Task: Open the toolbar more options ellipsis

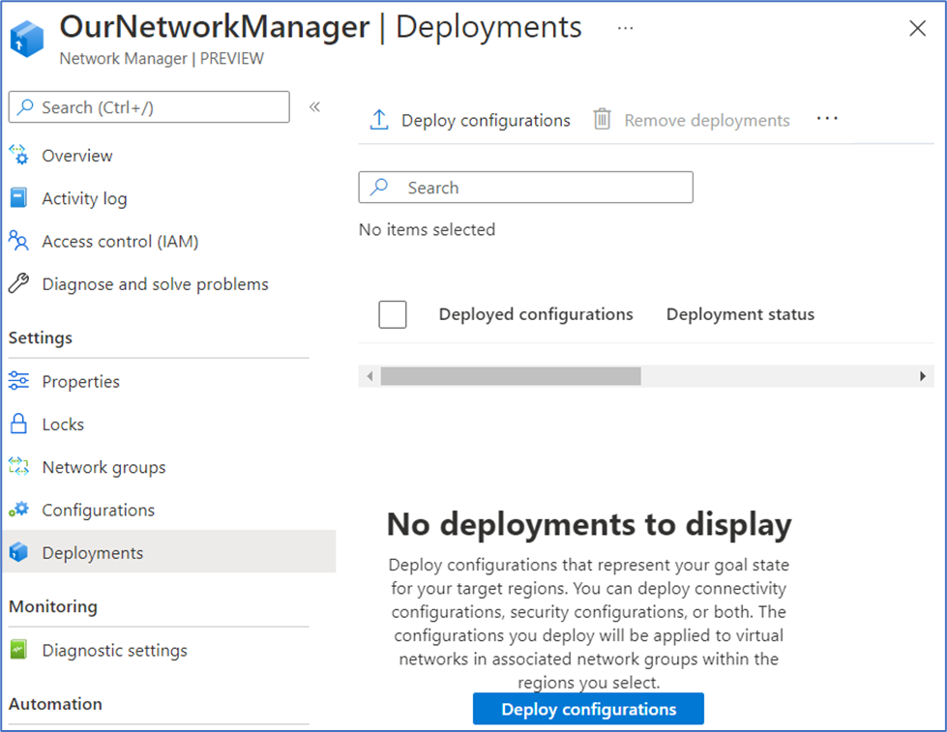Action: point(826,119)
